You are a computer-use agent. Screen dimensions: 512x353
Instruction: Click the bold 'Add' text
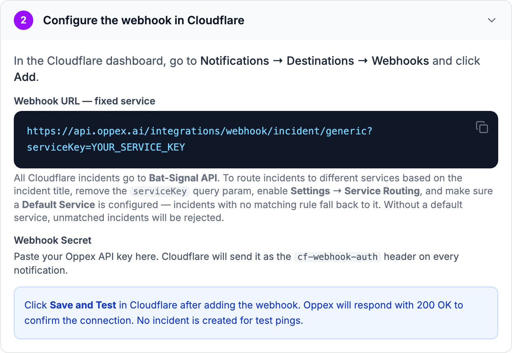pos(25,77)
